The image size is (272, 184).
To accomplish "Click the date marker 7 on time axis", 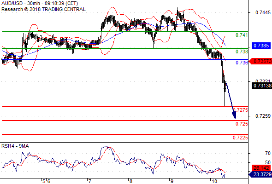I will coord(89,181).
